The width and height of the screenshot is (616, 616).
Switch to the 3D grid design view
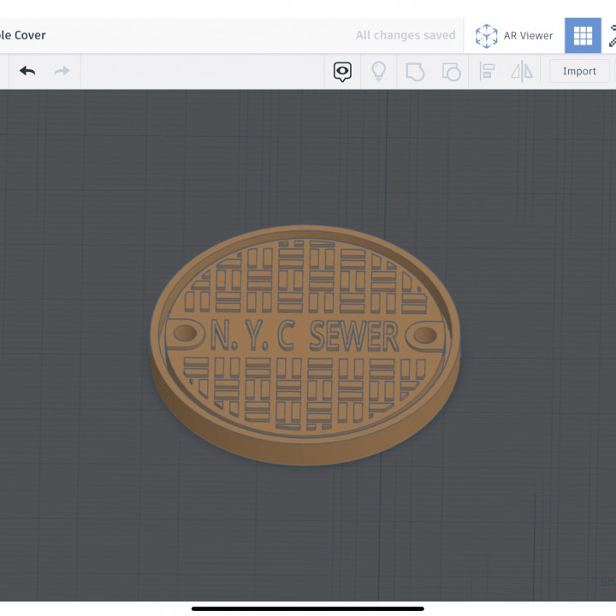click(583, 35)
